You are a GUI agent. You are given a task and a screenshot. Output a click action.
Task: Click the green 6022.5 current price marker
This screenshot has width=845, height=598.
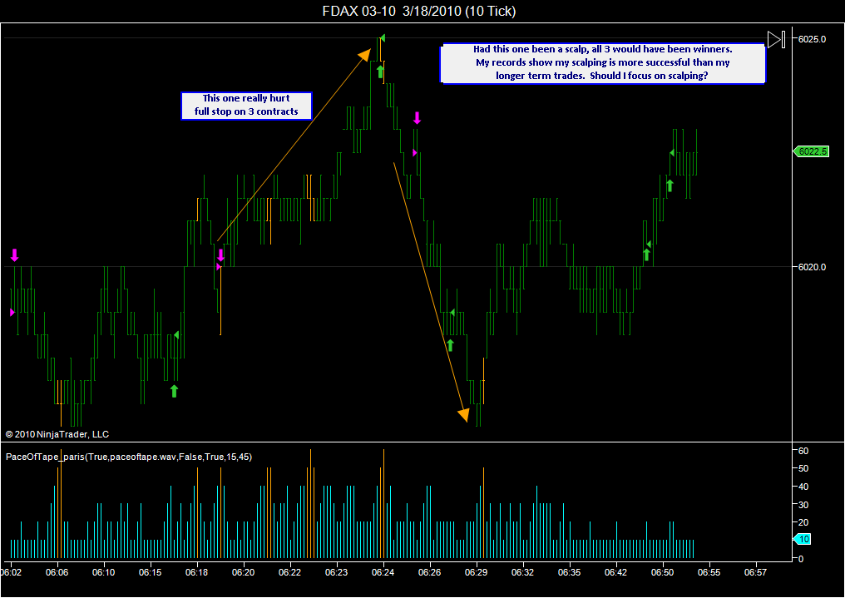coord(811,152)
